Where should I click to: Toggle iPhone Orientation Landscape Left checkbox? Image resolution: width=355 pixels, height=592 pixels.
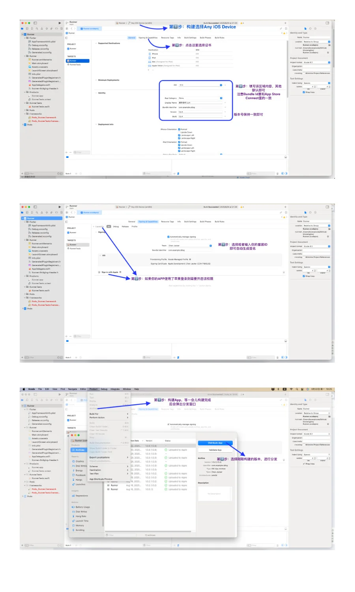pos(179,135)
